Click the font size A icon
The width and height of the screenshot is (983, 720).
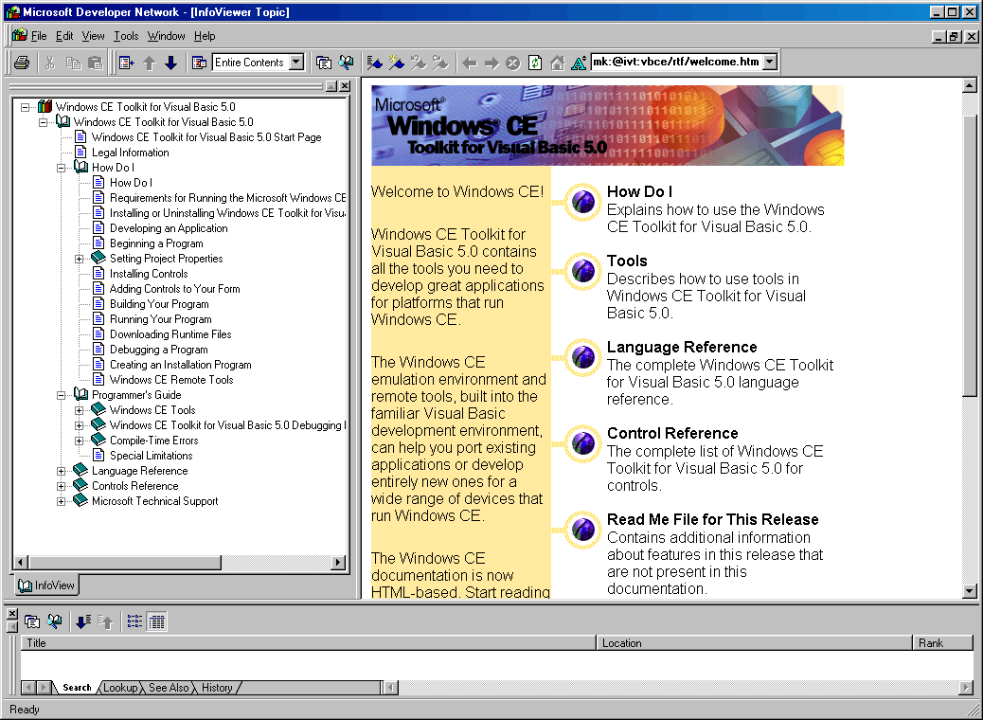click(x=579, y=63)
